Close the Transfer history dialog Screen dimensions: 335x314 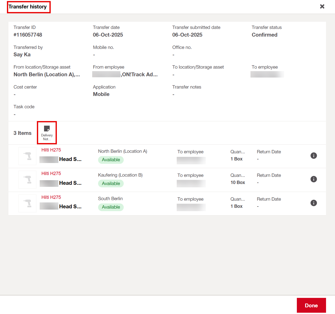pyautogui.click(x=322, y=6)
